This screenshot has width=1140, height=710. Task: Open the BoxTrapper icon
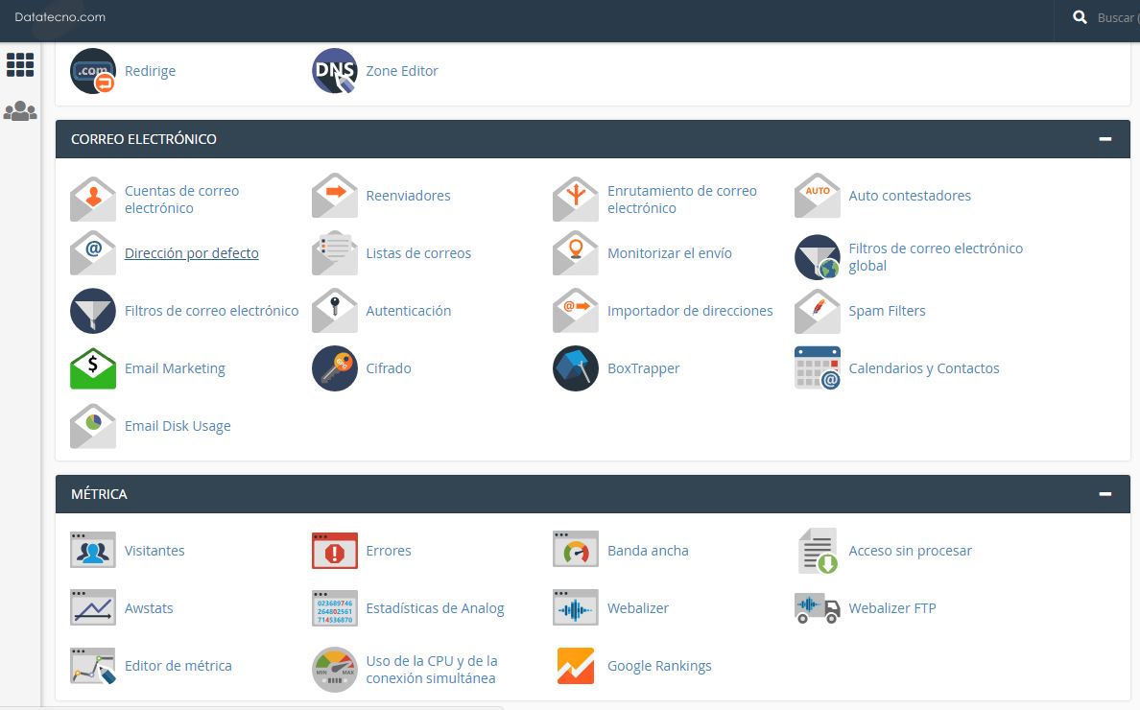pos(576,368)
